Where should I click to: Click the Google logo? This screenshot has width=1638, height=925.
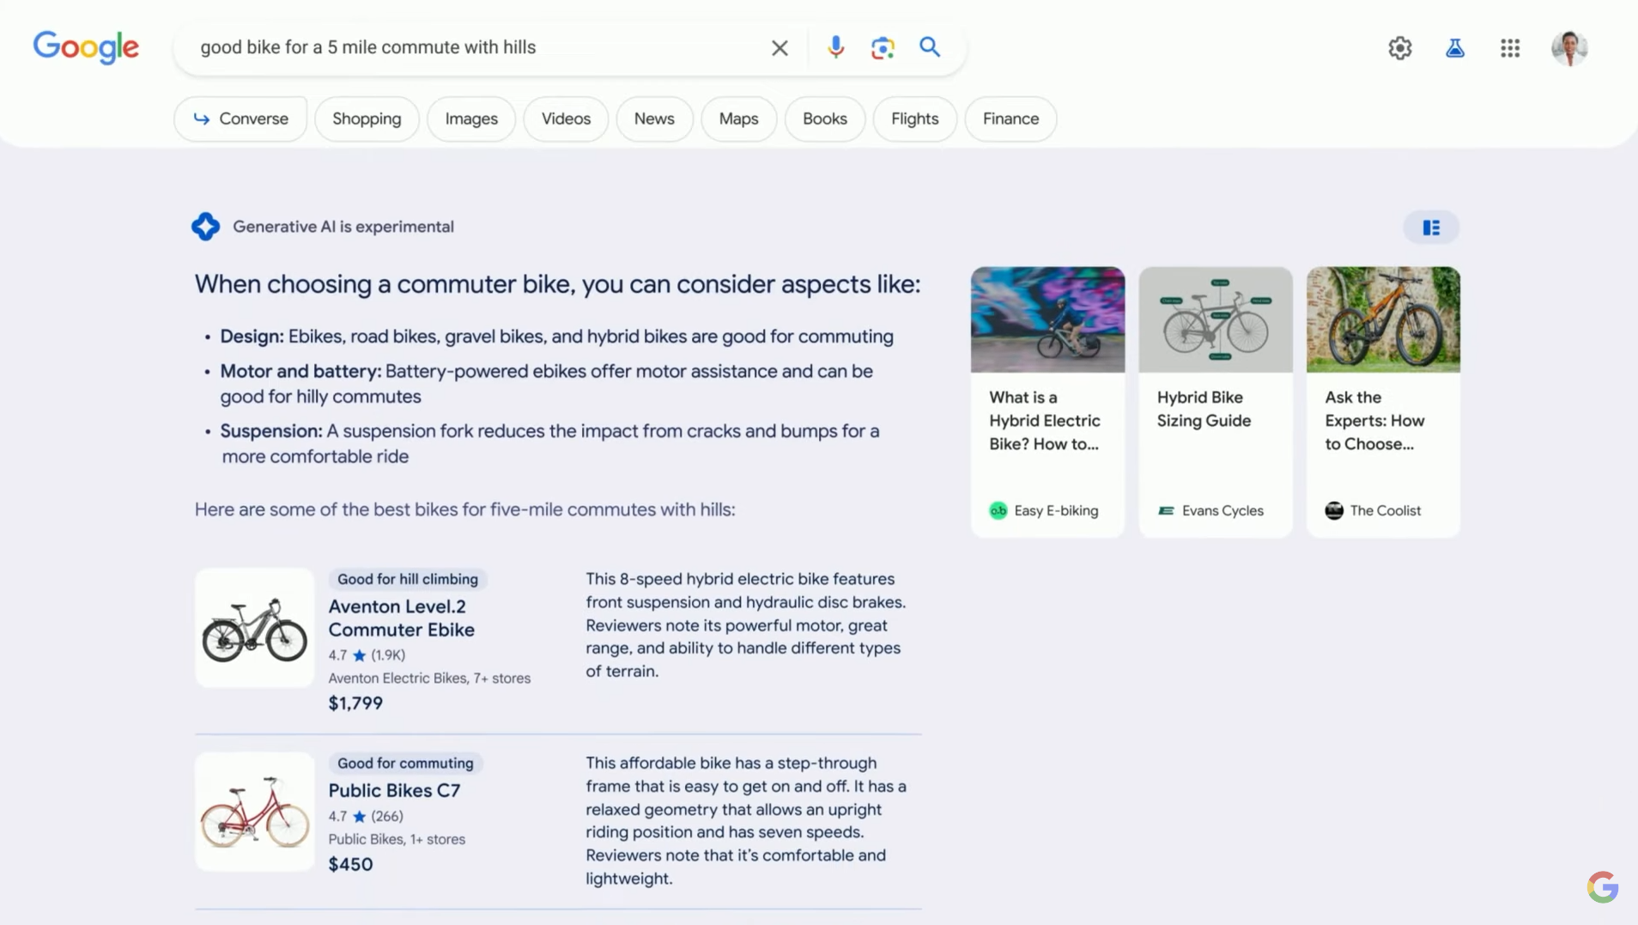click(x=86, y=47)
